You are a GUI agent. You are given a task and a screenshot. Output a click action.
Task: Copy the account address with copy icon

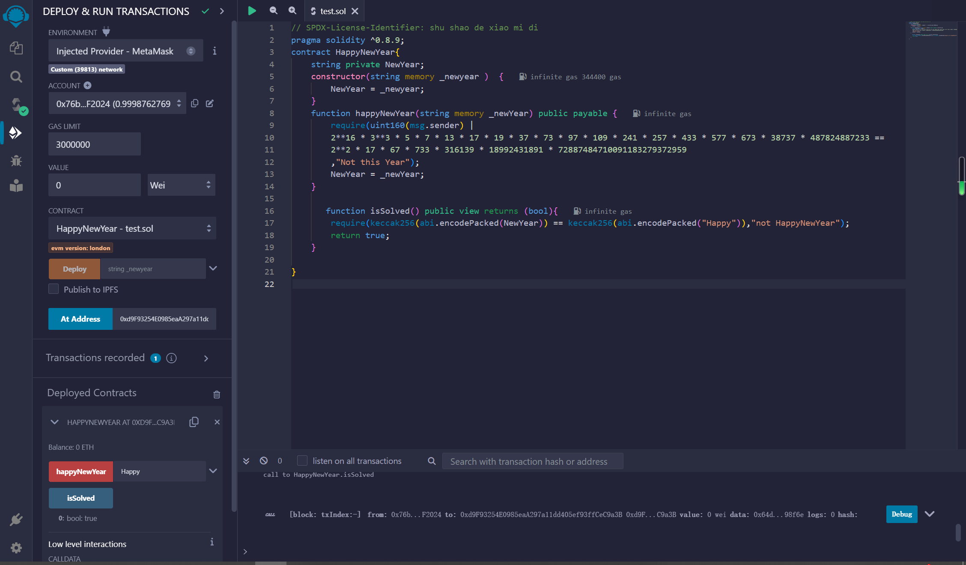pyautogui.click(x=194, y=103)
